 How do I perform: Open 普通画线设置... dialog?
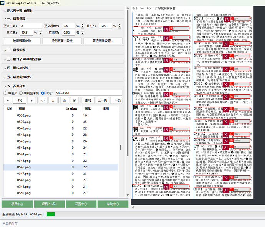pos(103,41)
